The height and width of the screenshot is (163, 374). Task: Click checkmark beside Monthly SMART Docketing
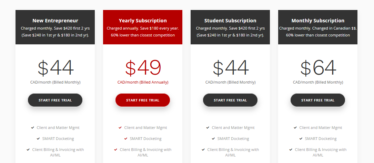pyautogui.click(x=301, y=139)
